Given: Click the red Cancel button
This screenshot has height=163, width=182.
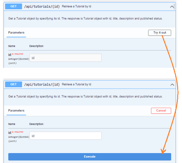Looking at the screenshot, I should coord(161,111).
